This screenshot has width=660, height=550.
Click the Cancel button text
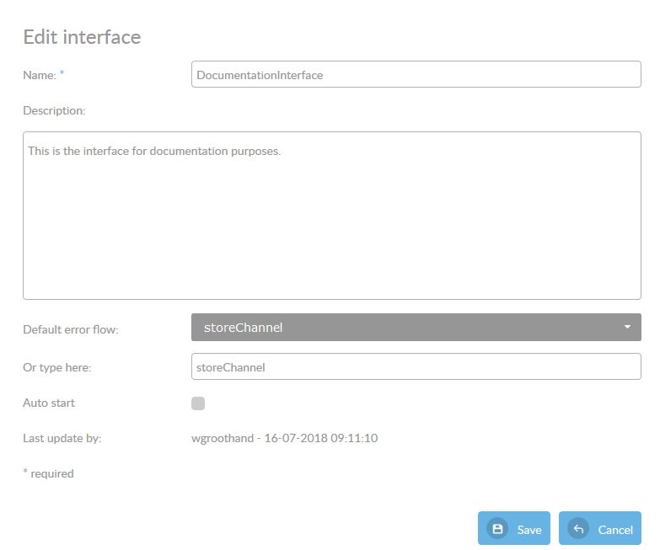point(615,530)
